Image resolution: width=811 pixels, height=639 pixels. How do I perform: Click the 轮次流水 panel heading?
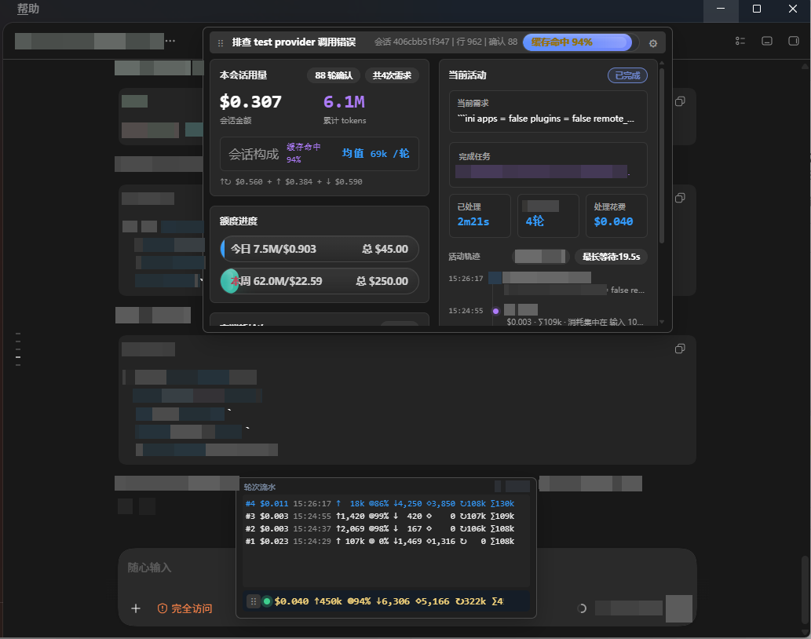click(x=260, y=487)
